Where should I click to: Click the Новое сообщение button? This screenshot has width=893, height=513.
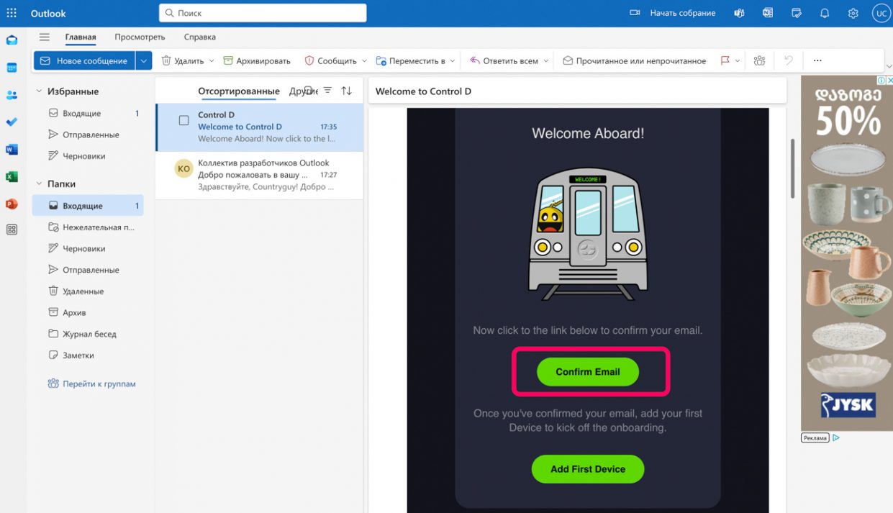click(x=84, y=61)
